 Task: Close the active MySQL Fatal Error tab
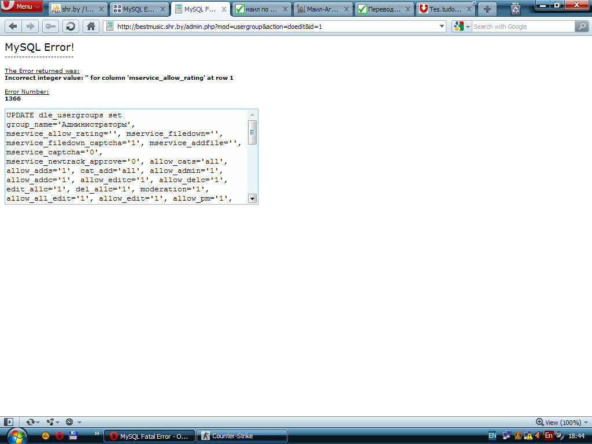point(224,9)
